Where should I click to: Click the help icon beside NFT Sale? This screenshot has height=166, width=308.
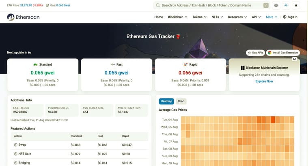[x=15, y=154]
